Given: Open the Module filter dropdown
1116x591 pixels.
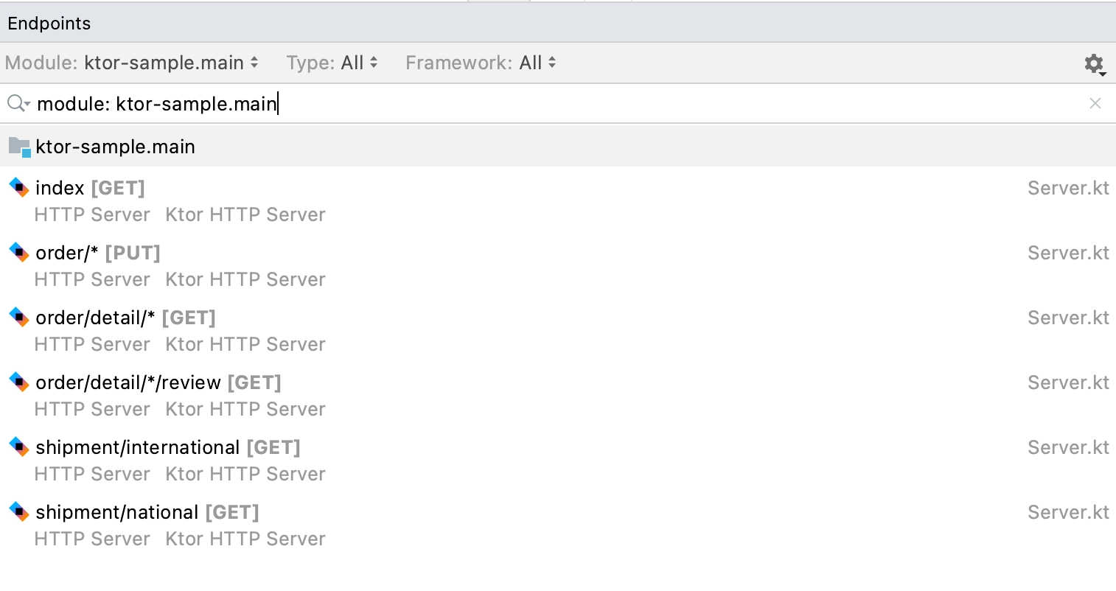Looking at the screenshot, I should 132,63.
